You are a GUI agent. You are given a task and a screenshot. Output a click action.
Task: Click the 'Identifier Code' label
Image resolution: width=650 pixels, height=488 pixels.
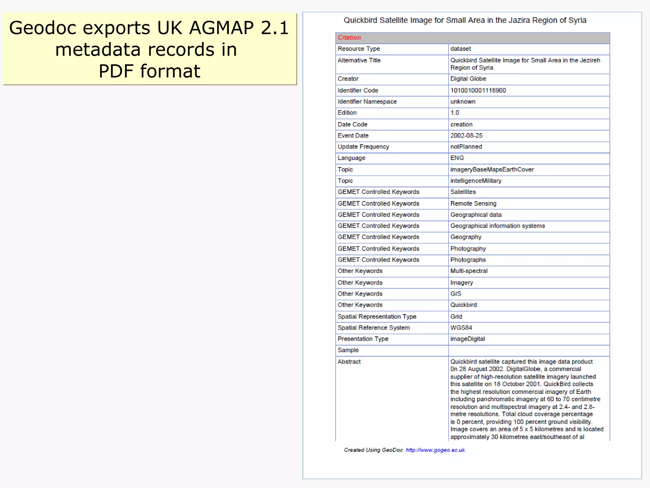point(358,91)
